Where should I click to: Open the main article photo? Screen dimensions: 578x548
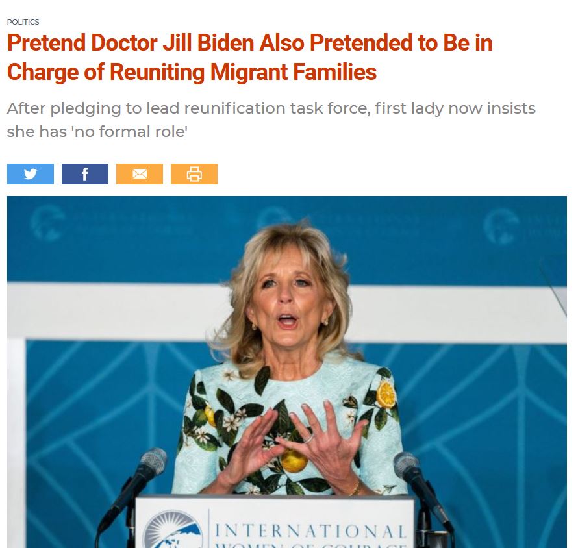(287, 372)
